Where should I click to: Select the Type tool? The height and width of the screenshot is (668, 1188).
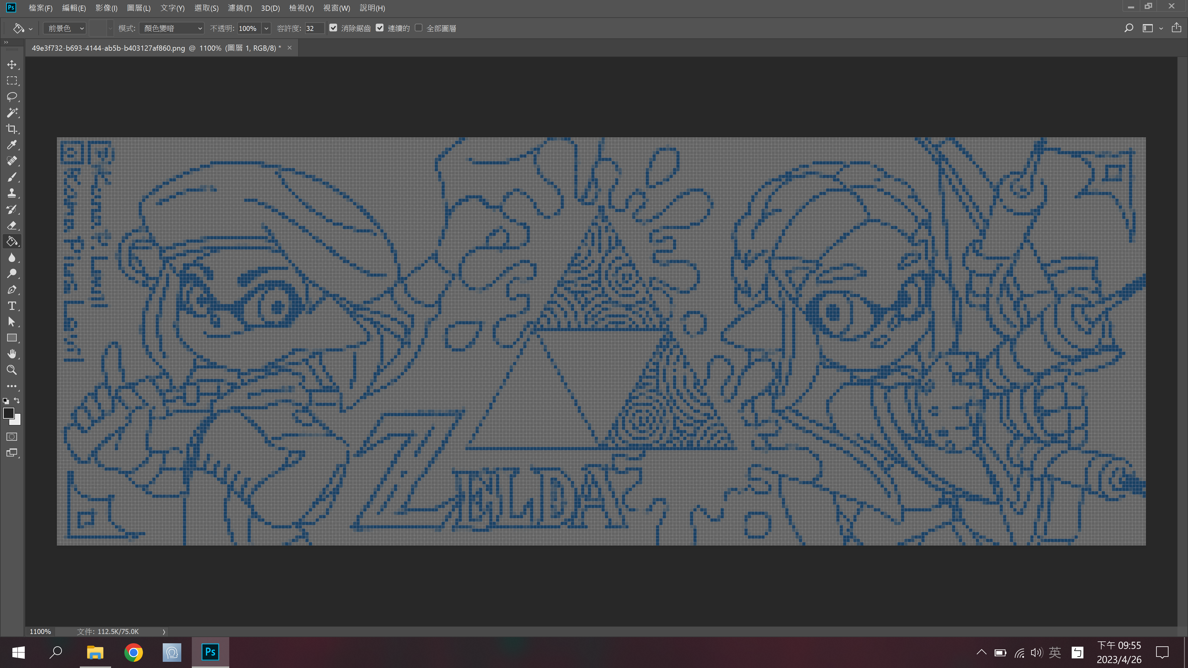(12, 306)
